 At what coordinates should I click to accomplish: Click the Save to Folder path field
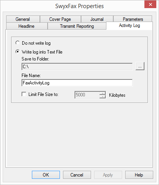coord(77,66)
